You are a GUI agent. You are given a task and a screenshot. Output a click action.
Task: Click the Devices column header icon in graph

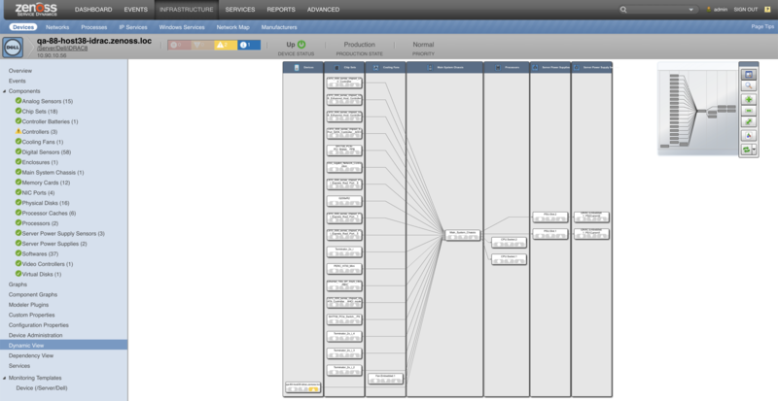297,67
